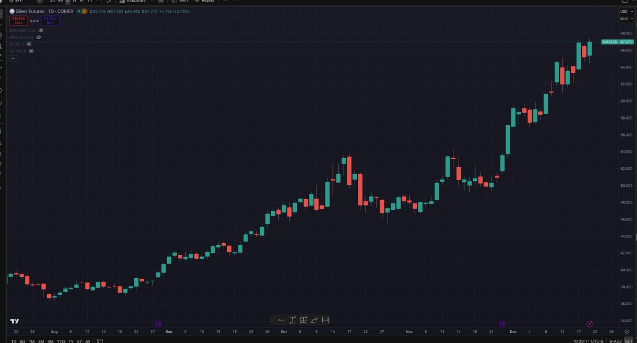637x343 pixels.
Task: Set the date range to 3M
Action: pos(41,341)
